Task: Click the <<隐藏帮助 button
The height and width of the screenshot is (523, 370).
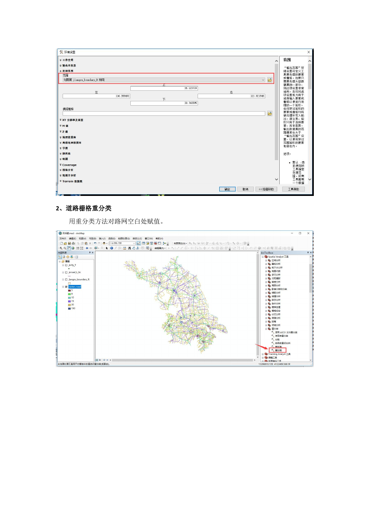Action: tap(266, 189)
